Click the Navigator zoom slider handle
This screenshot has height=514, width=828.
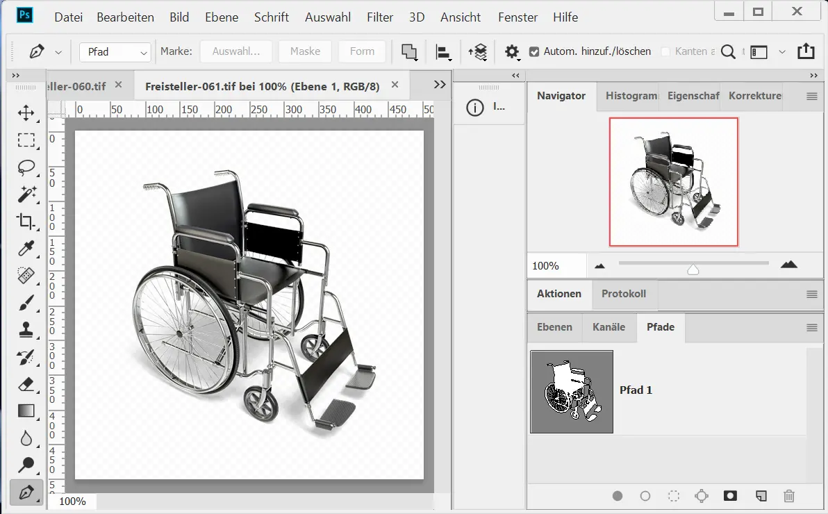click(693, 270)
